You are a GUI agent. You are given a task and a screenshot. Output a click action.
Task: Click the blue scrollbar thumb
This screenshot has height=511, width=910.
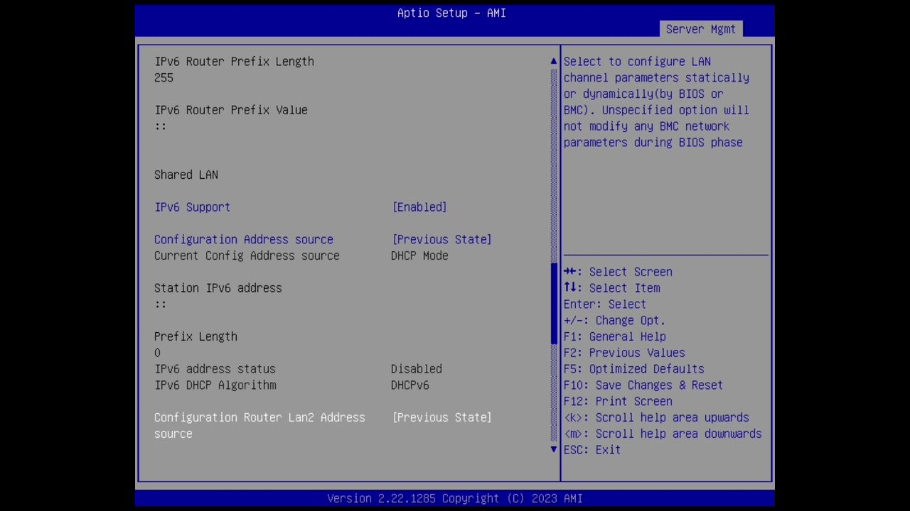[554, 304]
